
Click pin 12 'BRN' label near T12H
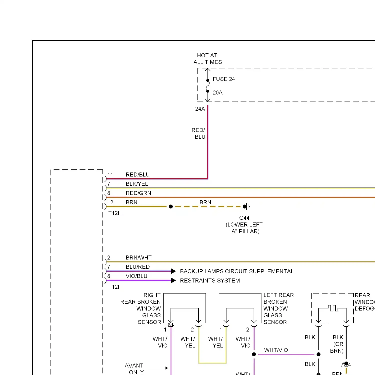tap(131, 202)
